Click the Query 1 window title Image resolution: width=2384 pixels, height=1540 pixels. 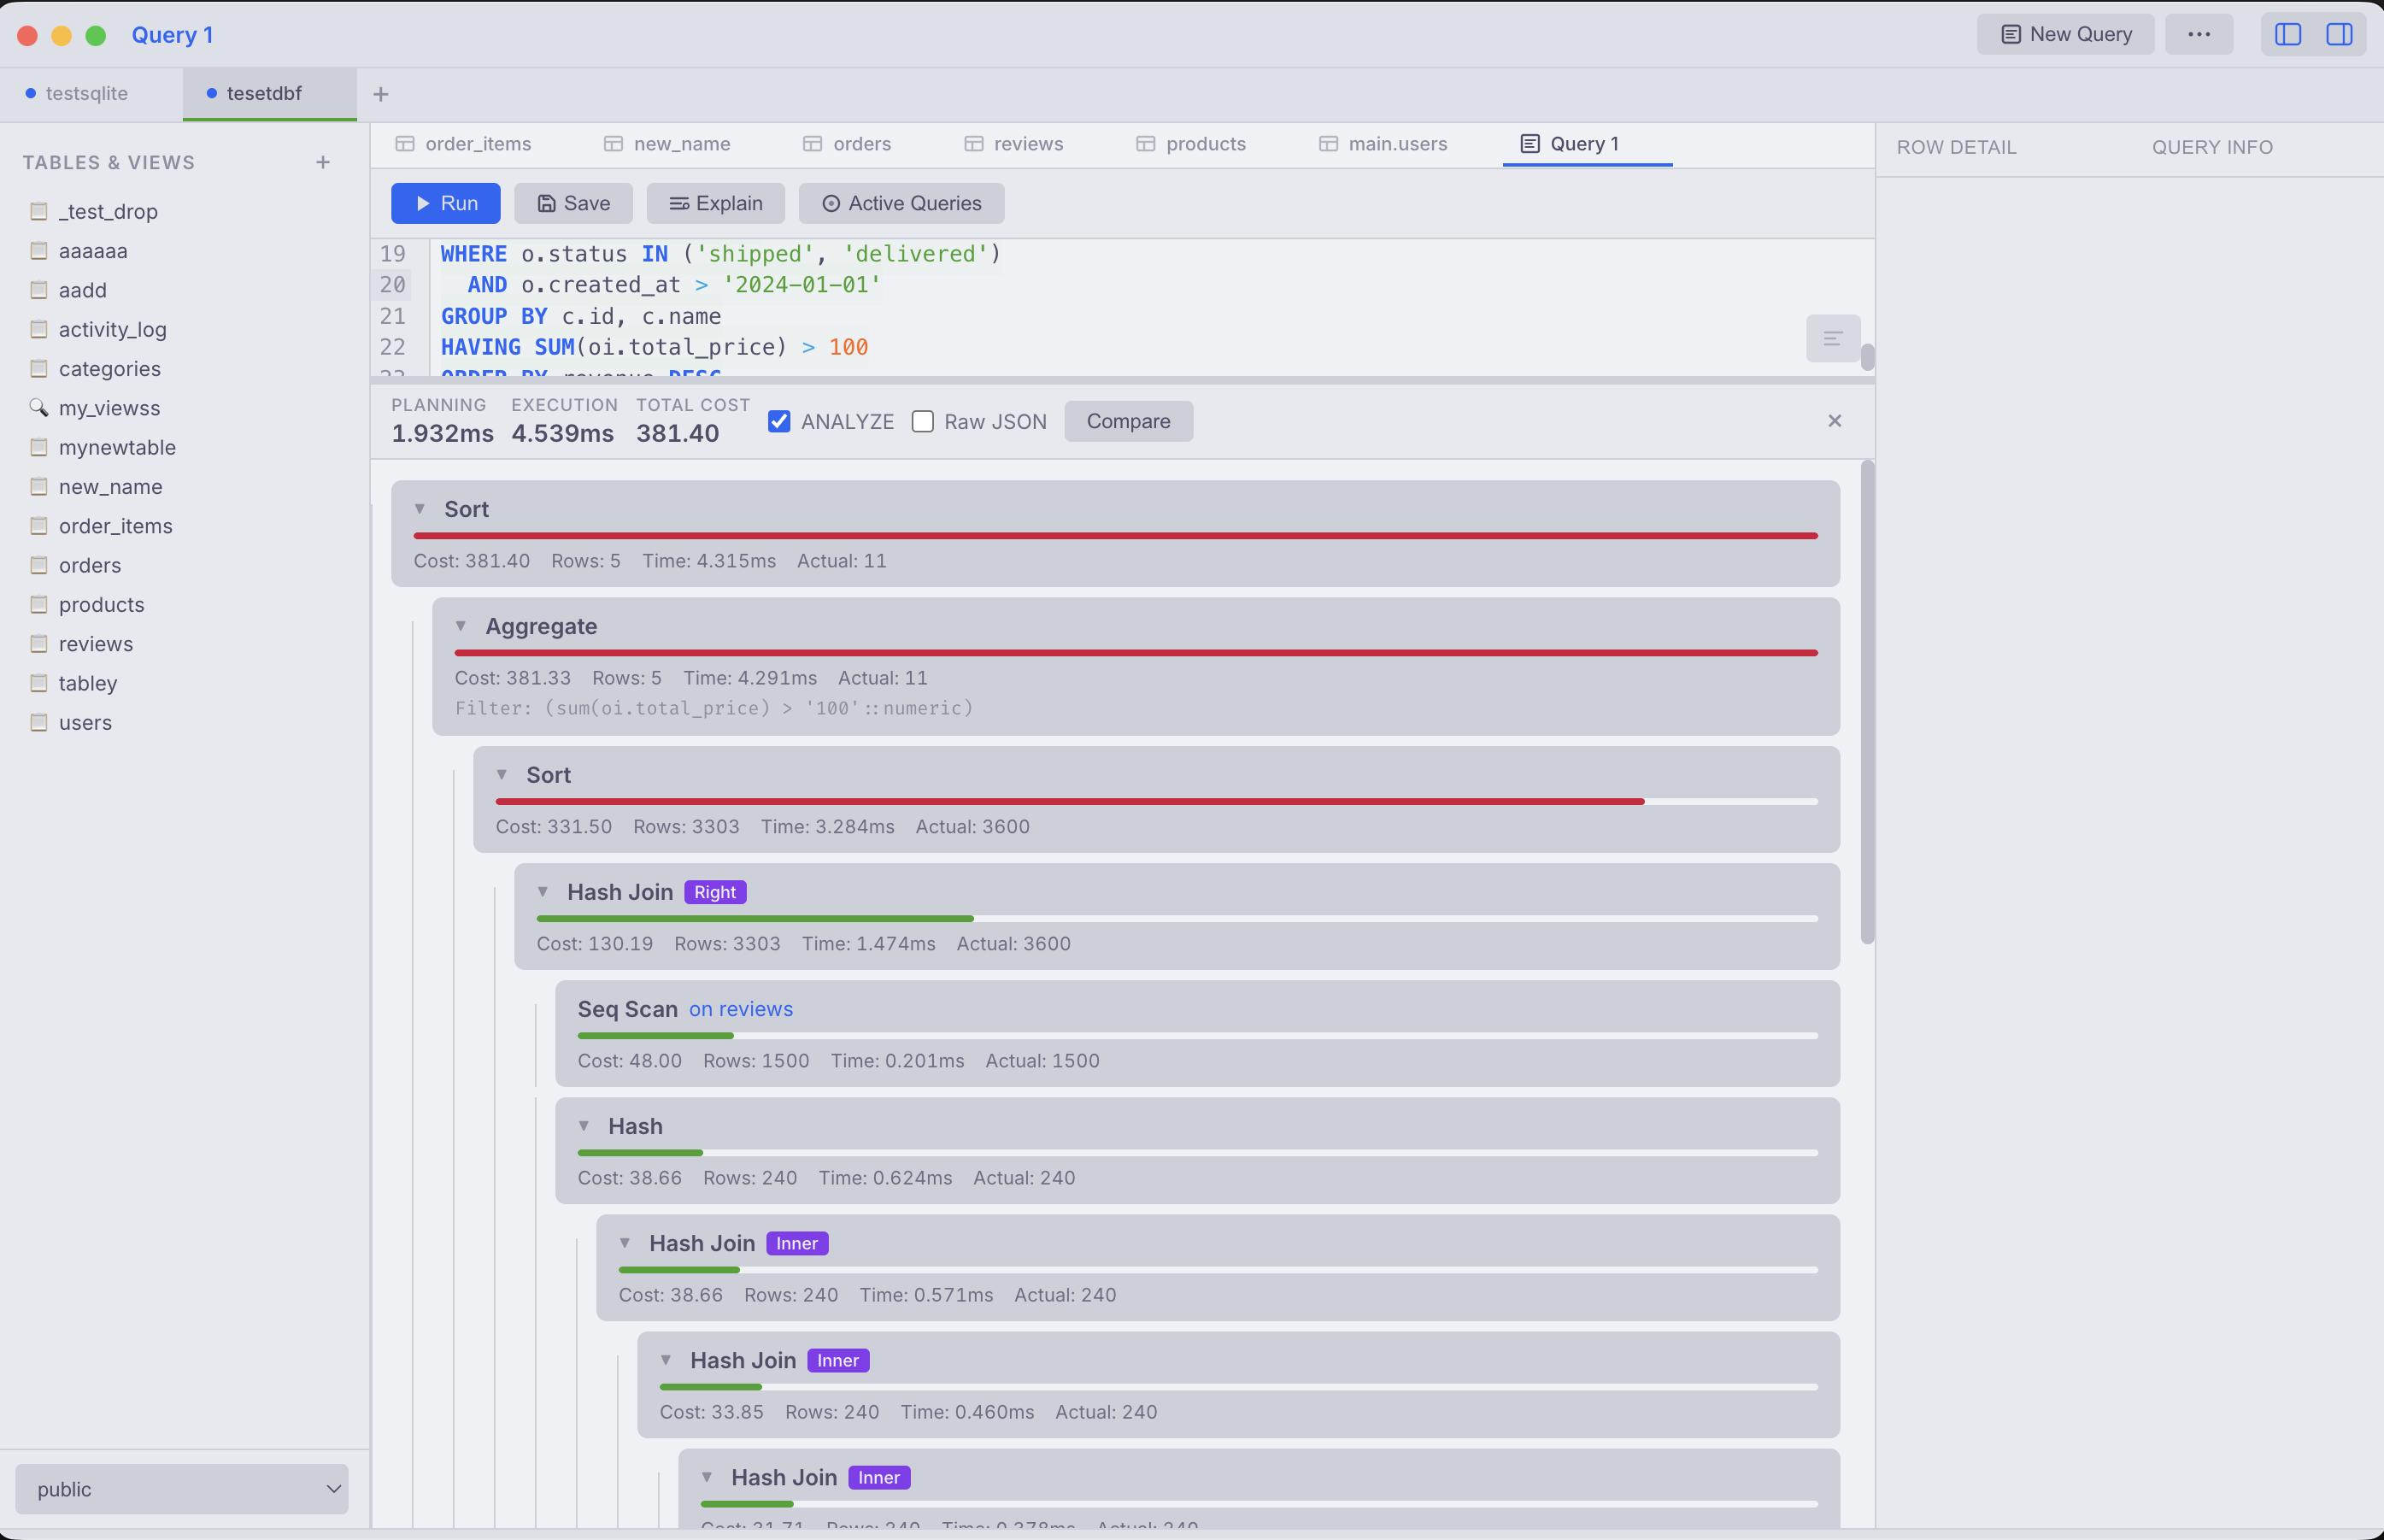[x=172, y=35]
